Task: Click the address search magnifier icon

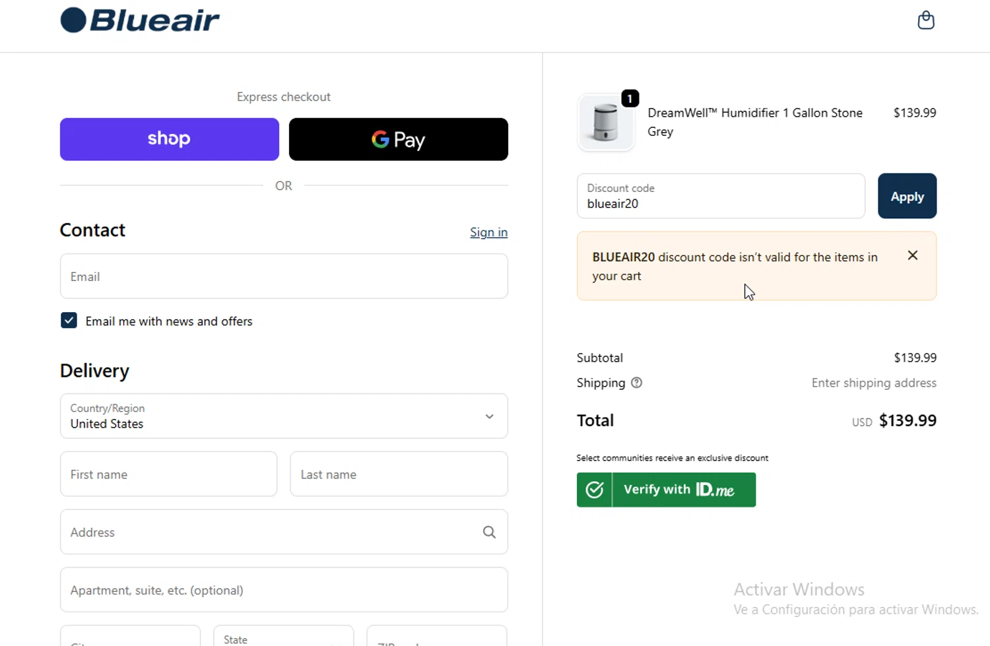Action: pos(489,532)
